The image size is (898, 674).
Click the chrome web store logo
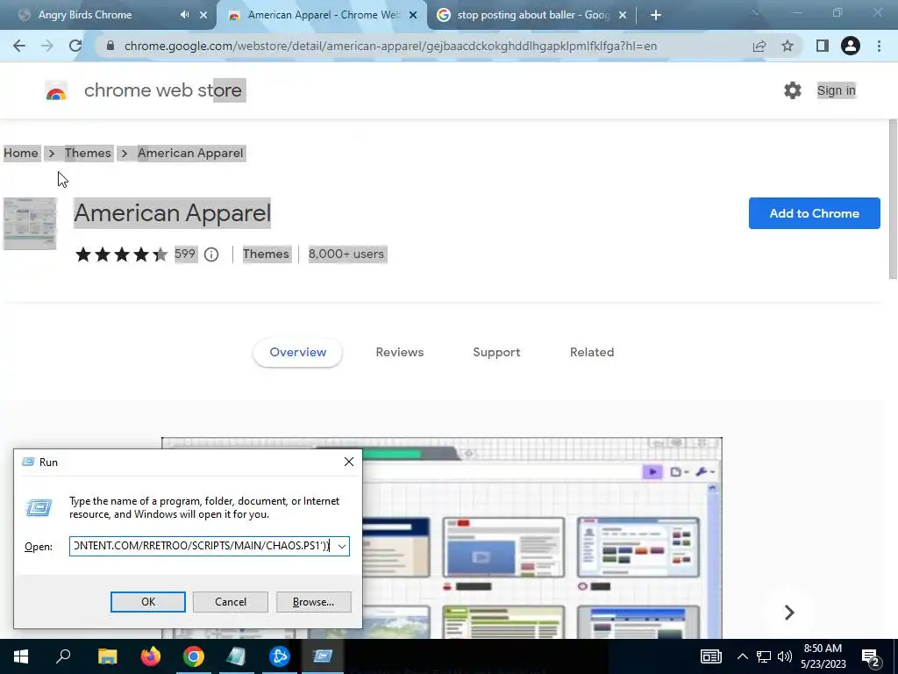click(56, 90)
